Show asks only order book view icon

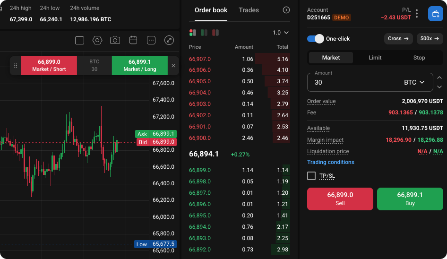point(215,33)
